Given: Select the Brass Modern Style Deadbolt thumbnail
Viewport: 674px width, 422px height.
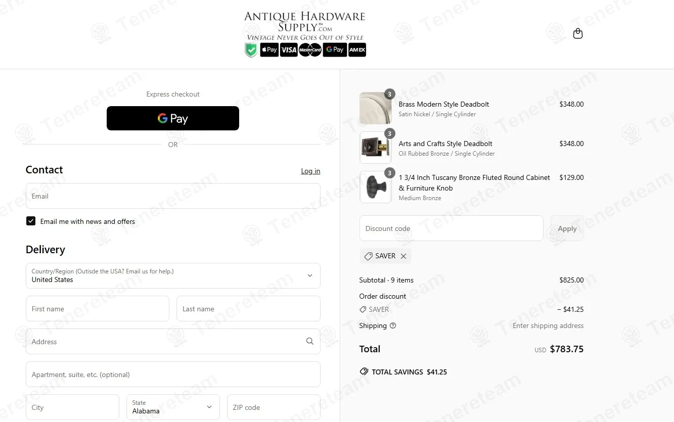Looking at the screenshot, I should click(x=376, y=108).
